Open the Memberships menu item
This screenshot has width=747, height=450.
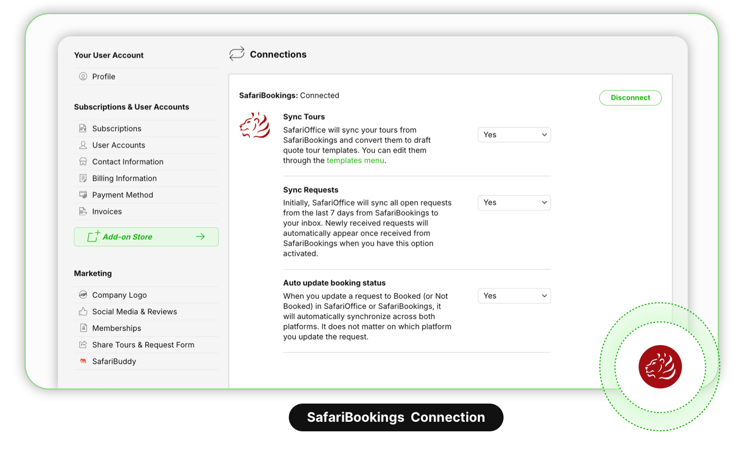(116, 328)
